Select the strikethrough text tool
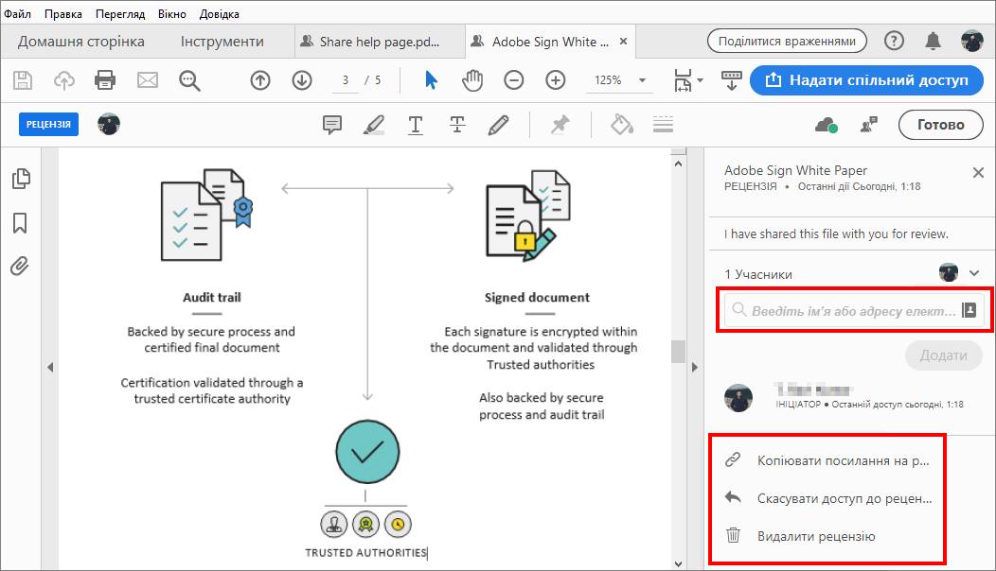The height and width of the screenshot is (571, 996). pyautogui.click(x=457, y=125)
